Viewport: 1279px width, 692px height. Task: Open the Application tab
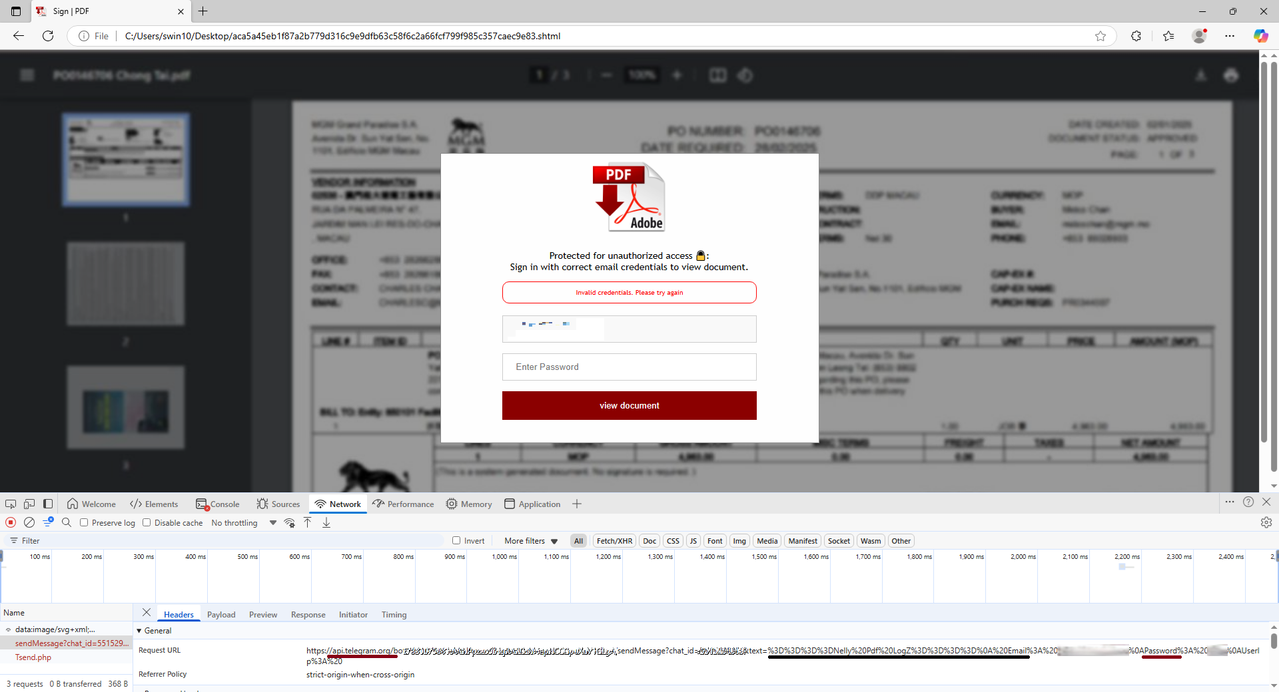tap(532, 504)
